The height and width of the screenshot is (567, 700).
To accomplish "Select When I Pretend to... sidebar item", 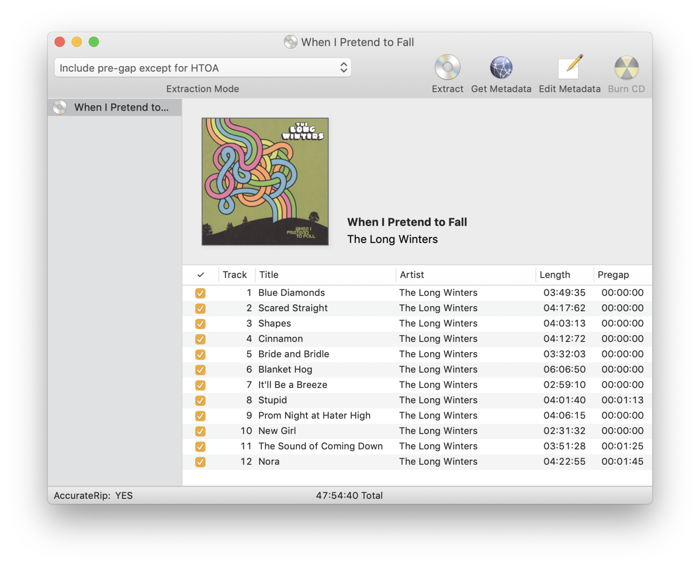I will [121, 107].
